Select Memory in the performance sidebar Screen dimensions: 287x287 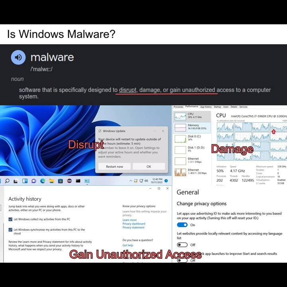192,128
